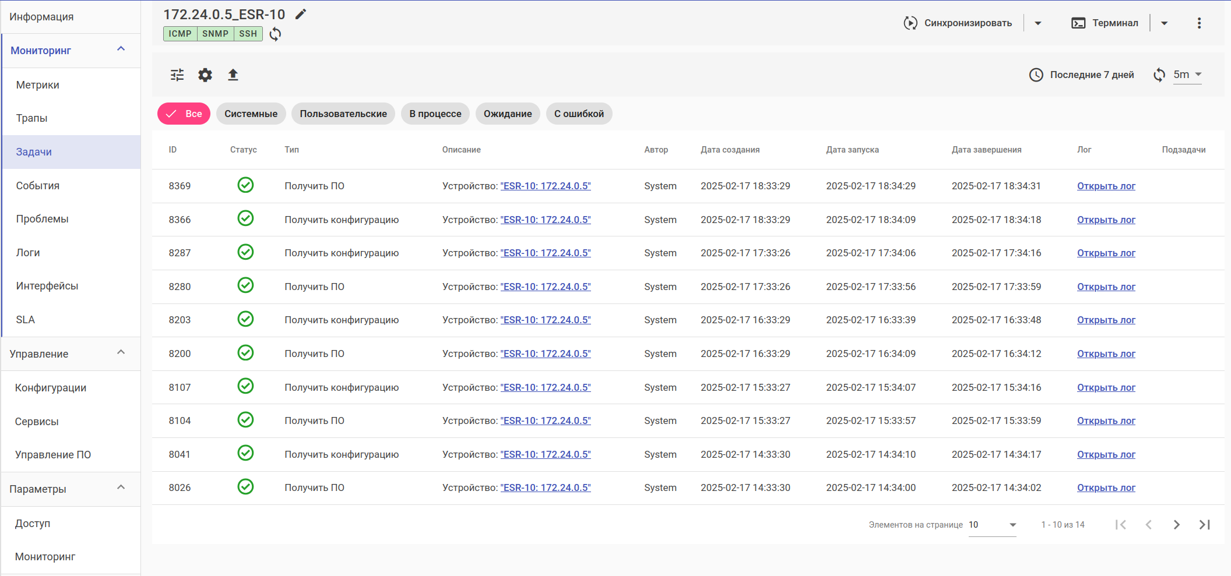1231x576 pixels.
Task: Open the items per page dropdown
Action: click(992, 525)
